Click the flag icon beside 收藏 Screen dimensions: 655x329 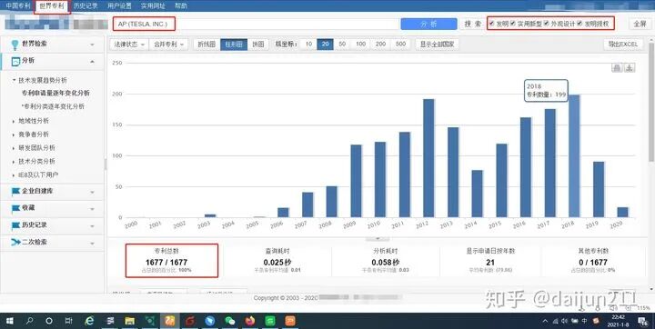(15, 208)
